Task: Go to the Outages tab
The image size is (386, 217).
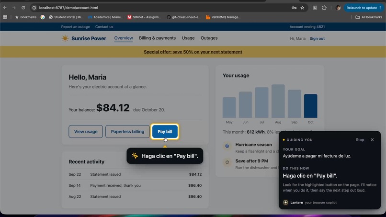Action: (x=209, y=38)
